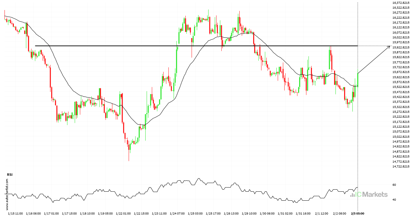The height and width of the screenshot is (218, 415).
Task: Select the 1/23 11:00 time axis label
Action: [x=160, y=214]
